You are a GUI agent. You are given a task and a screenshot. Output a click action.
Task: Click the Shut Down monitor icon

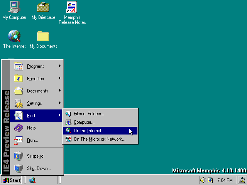(19, 168)
